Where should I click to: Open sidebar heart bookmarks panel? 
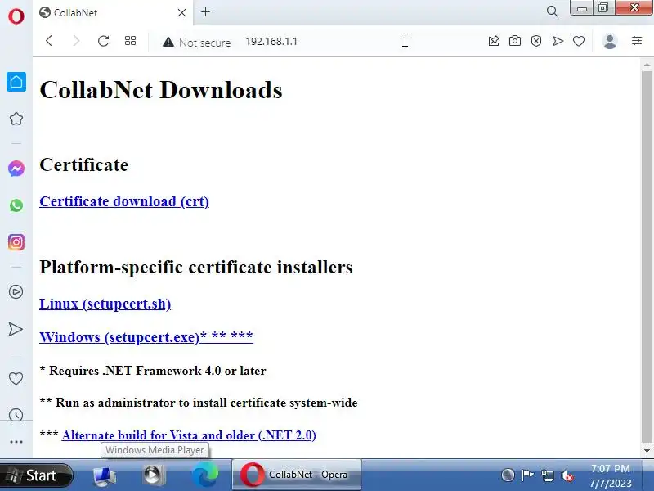coord(16,378)
